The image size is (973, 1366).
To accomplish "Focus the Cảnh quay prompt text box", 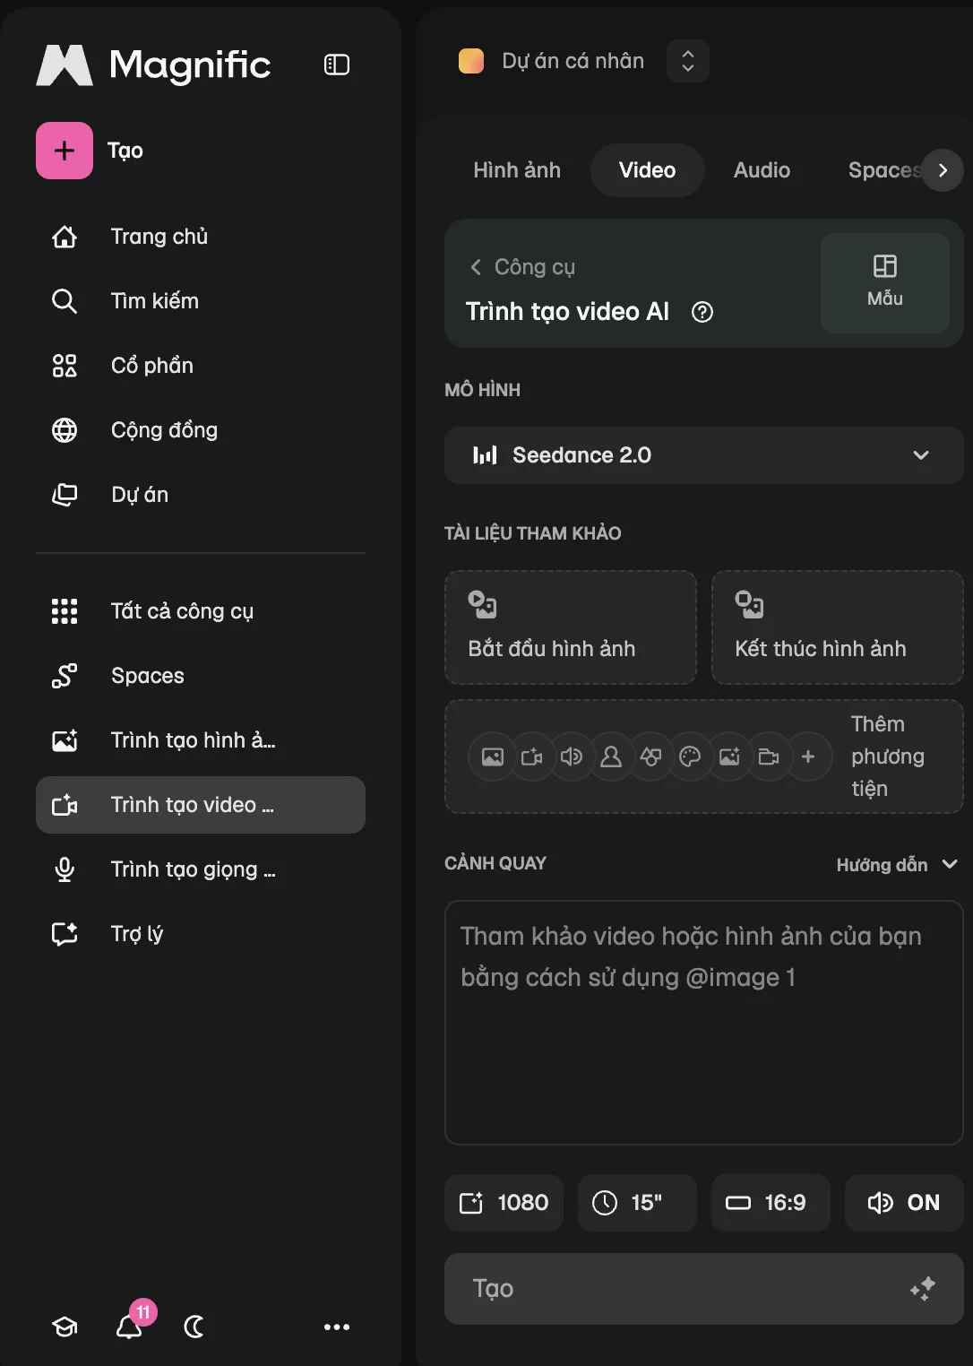I will tap(704, 1023).
